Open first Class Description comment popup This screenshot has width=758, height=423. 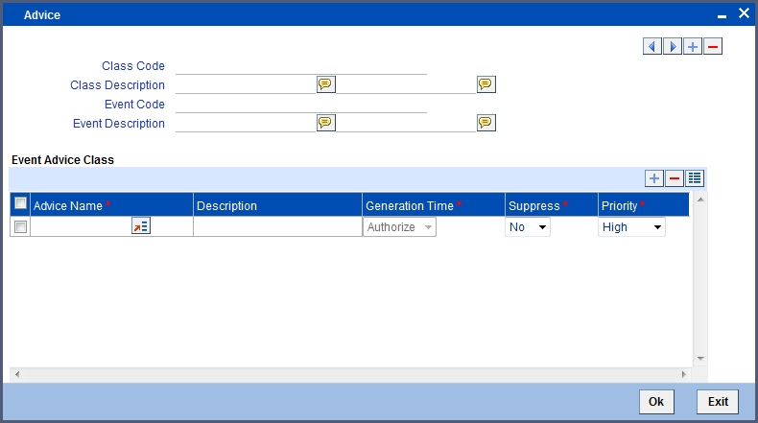(326, 84)
